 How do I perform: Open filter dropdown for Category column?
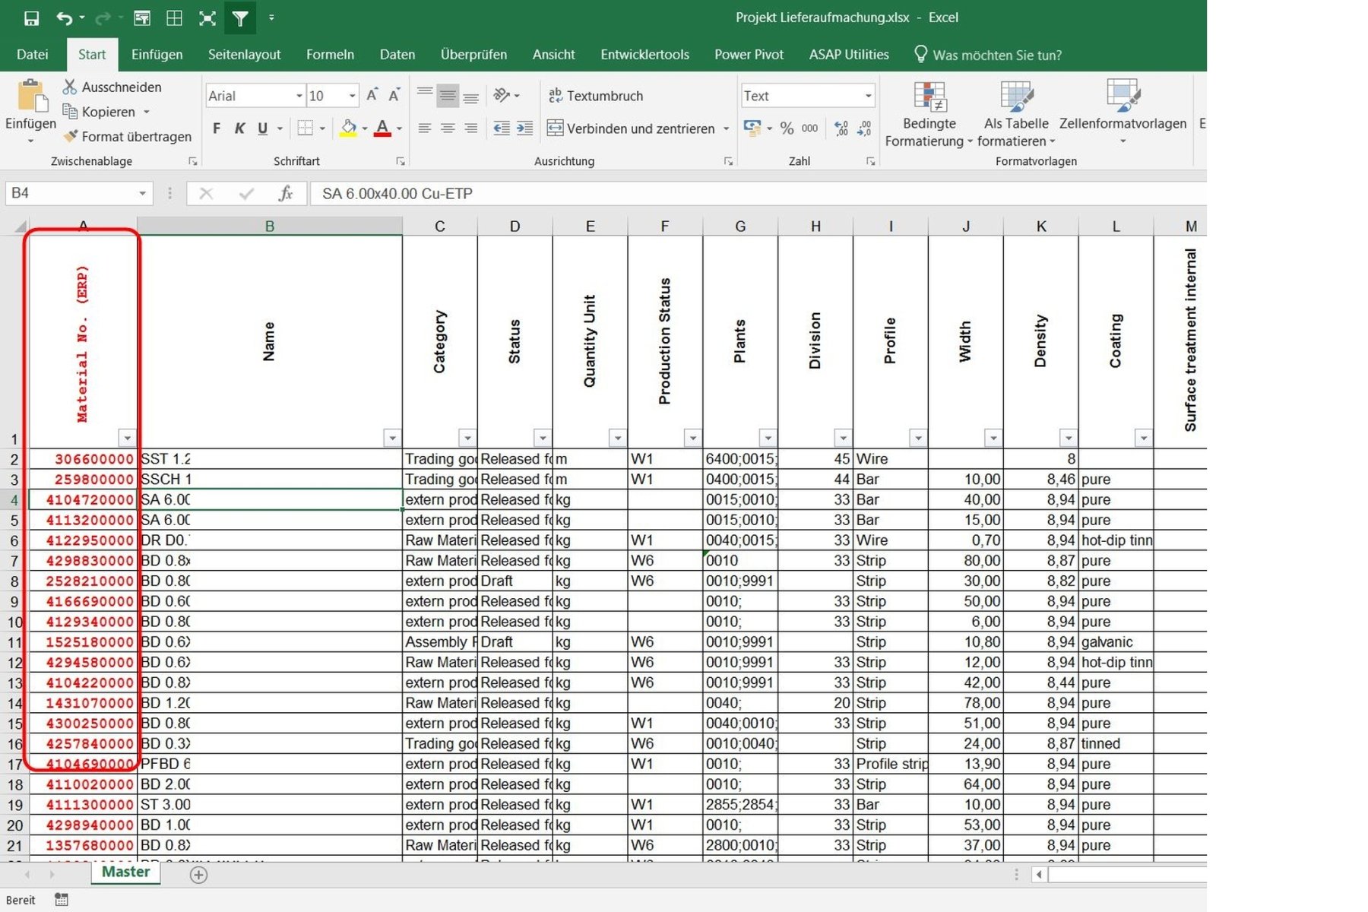point(467,438)
